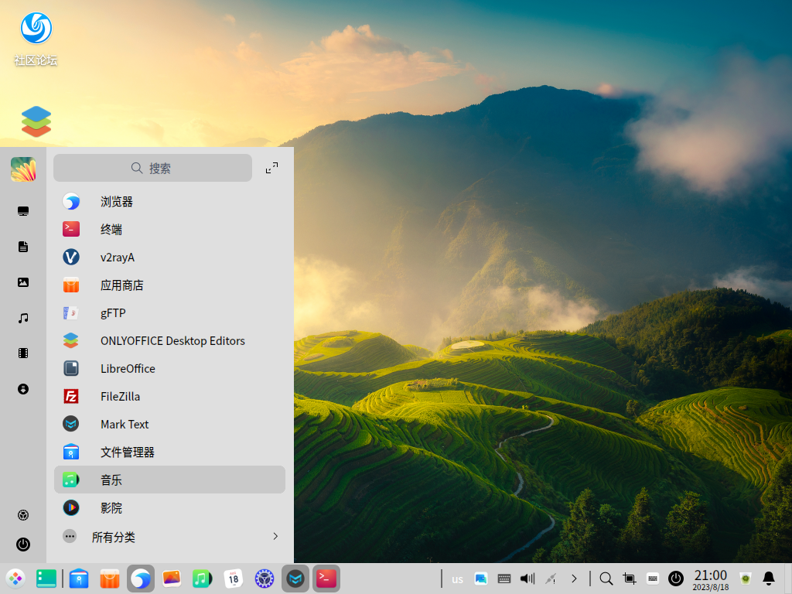Open notification center bell icon
The image size is (792, 594).
tap(769, 579)
